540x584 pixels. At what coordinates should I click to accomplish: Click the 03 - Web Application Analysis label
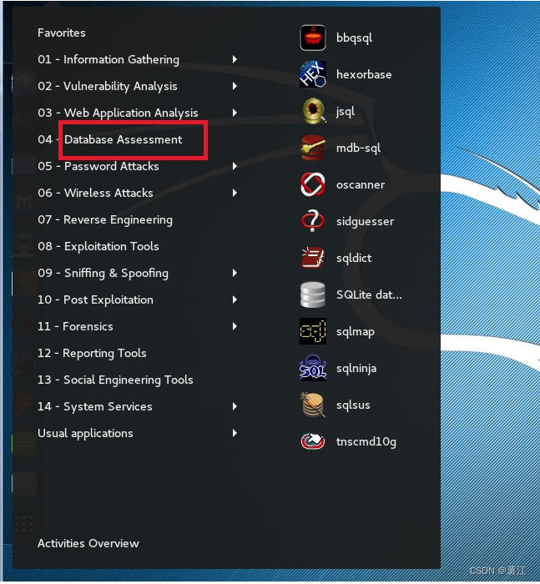point(118,113)
